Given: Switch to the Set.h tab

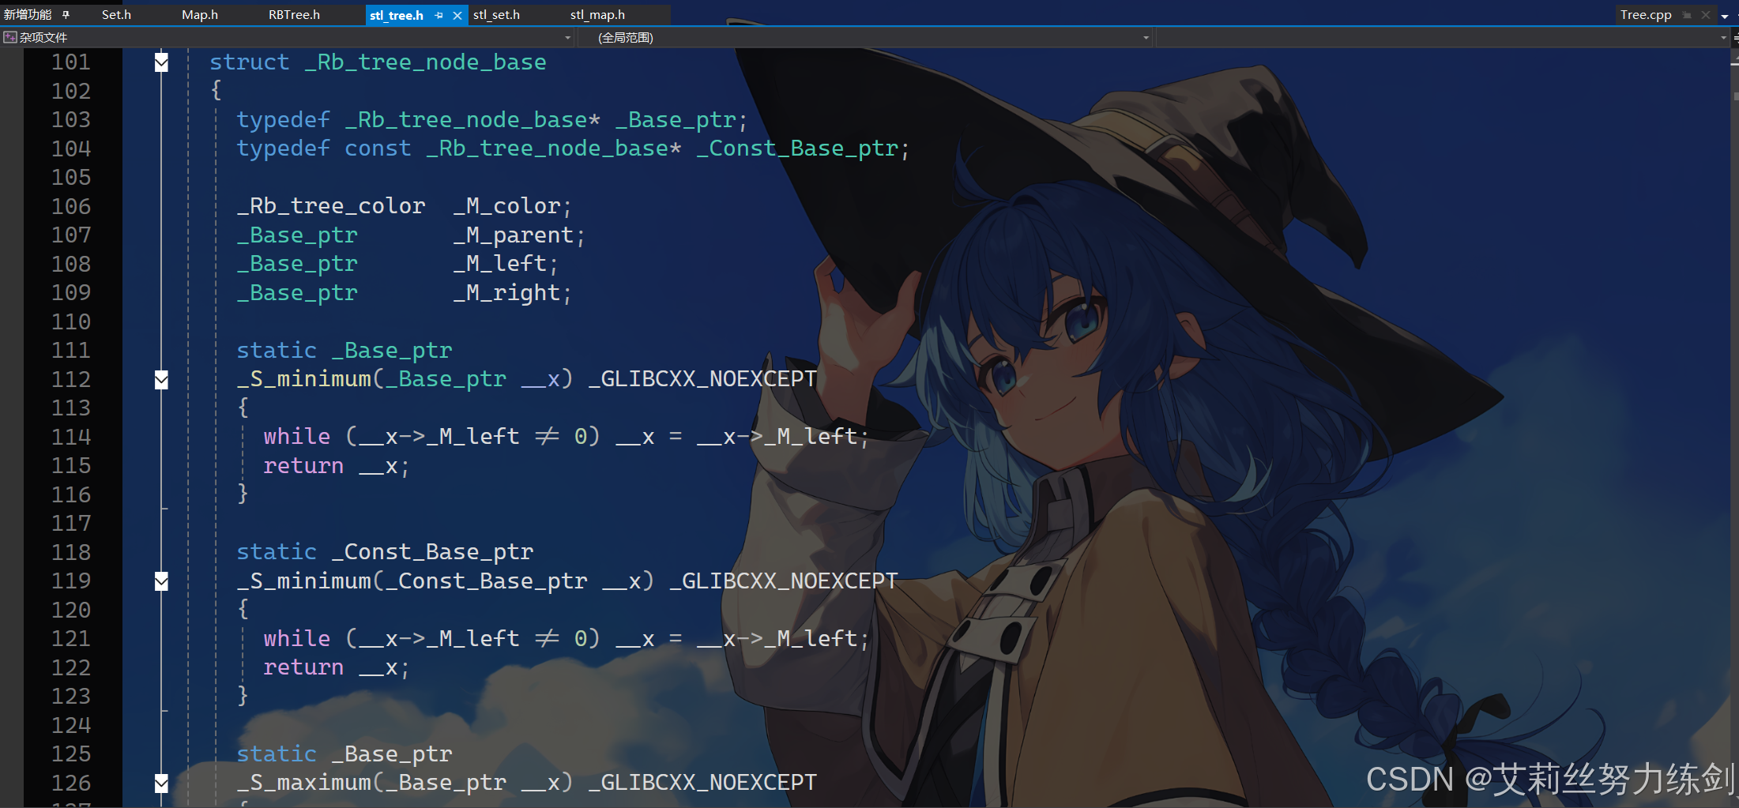Looking at the screenshot, I should 116,14.
